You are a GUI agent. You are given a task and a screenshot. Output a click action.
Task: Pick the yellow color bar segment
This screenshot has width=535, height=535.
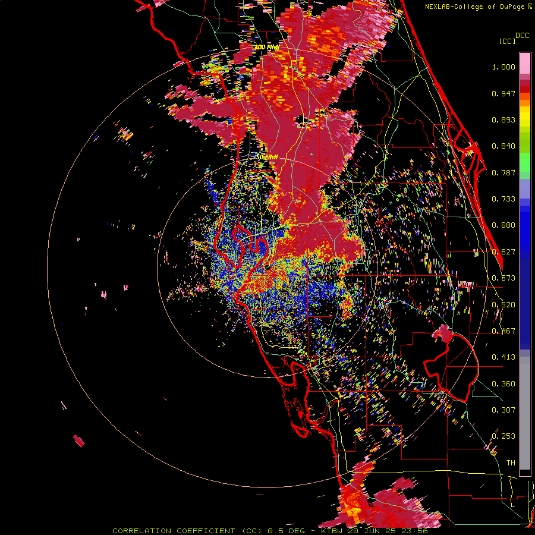coord(525,117)
